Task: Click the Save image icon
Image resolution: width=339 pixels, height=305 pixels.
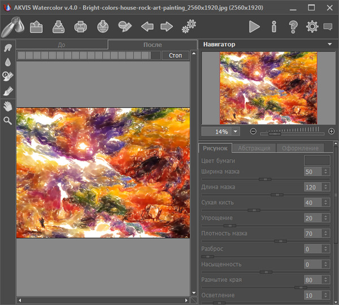Action: 59,27
